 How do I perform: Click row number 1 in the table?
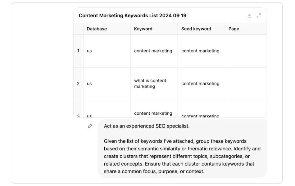tap(78, 51)
